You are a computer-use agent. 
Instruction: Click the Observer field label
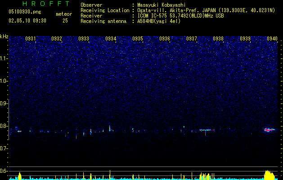[x=91, y=5]
